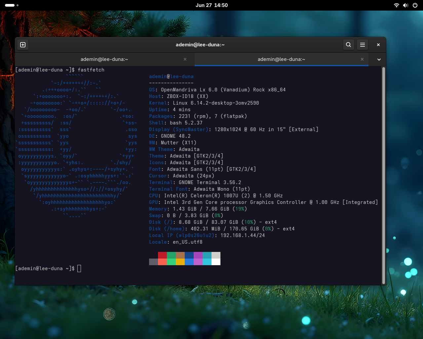The height and width of the screenshot is (339, 423).
Task: Click the 'Adwaita Sans (11pt)' font value
Action: (x=195, y=169)
